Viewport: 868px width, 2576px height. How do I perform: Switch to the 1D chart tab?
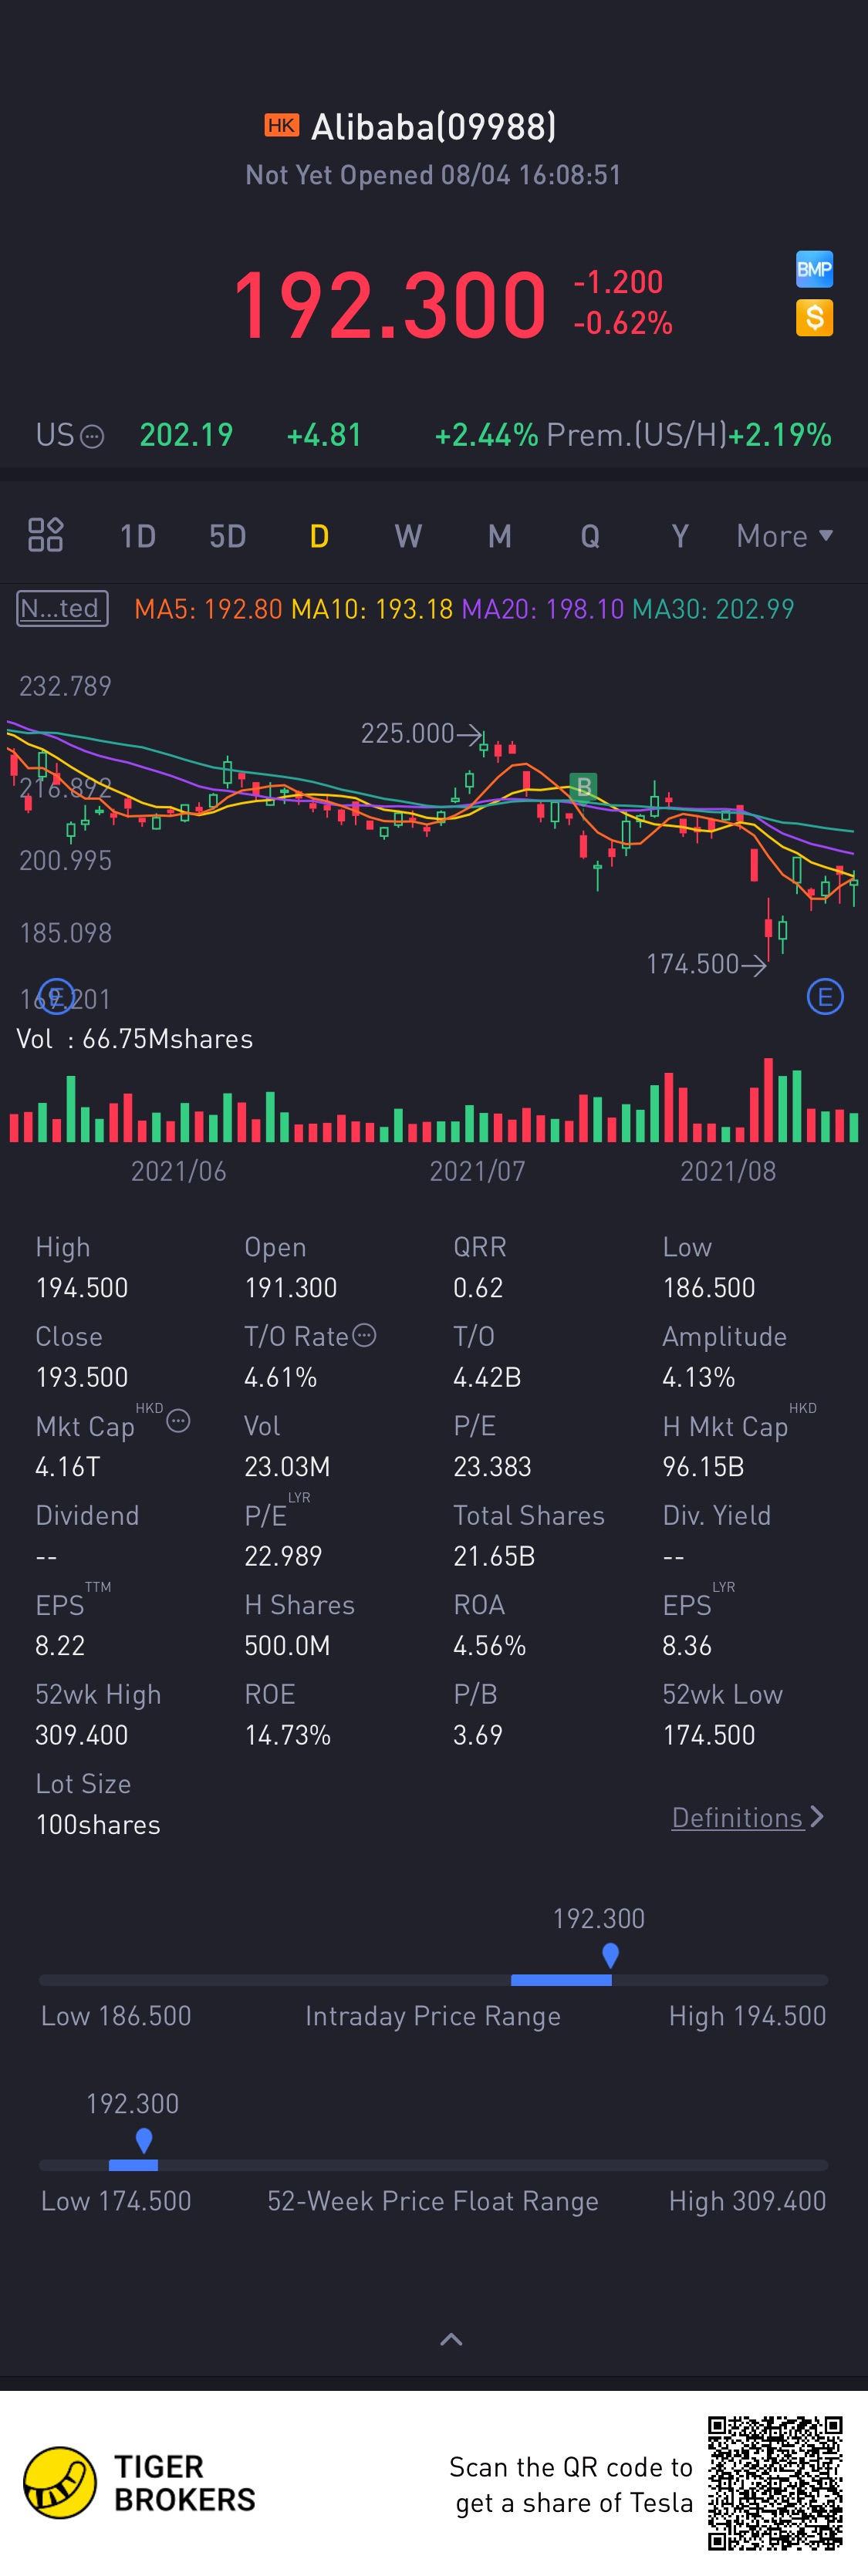click(138, 536)
